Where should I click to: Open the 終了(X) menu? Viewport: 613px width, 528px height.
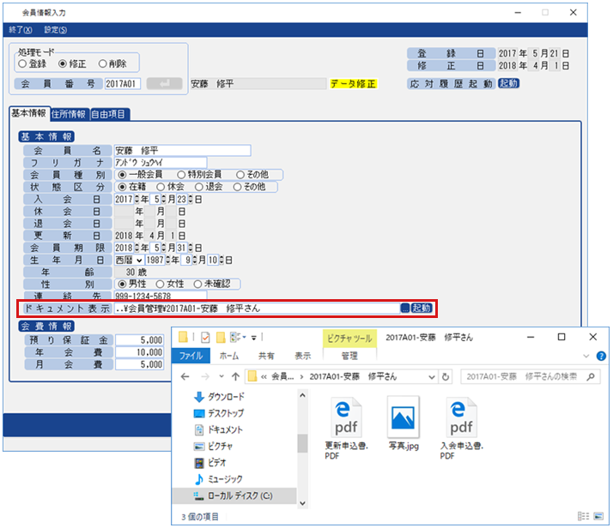[21, 30]
